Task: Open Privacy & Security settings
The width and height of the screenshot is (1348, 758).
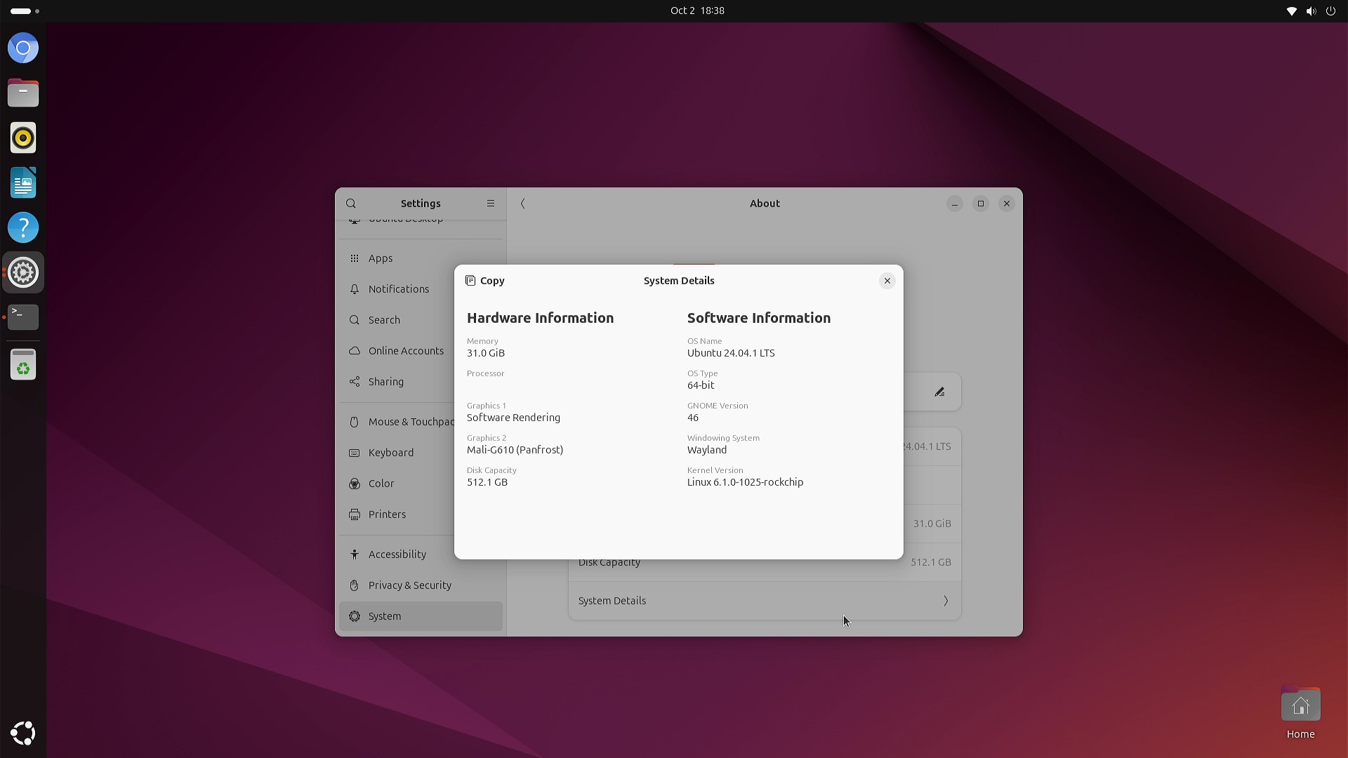Action: pos(409,585)
